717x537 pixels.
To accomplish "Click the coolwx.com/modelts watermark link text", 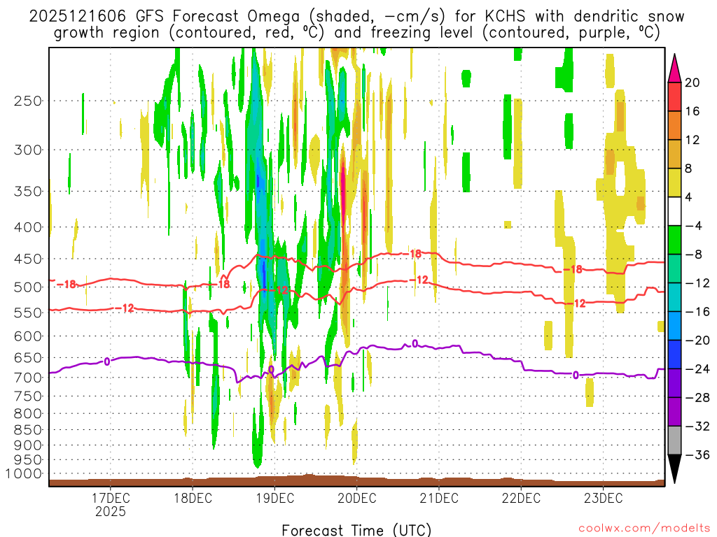I will (x=644, y=529).
